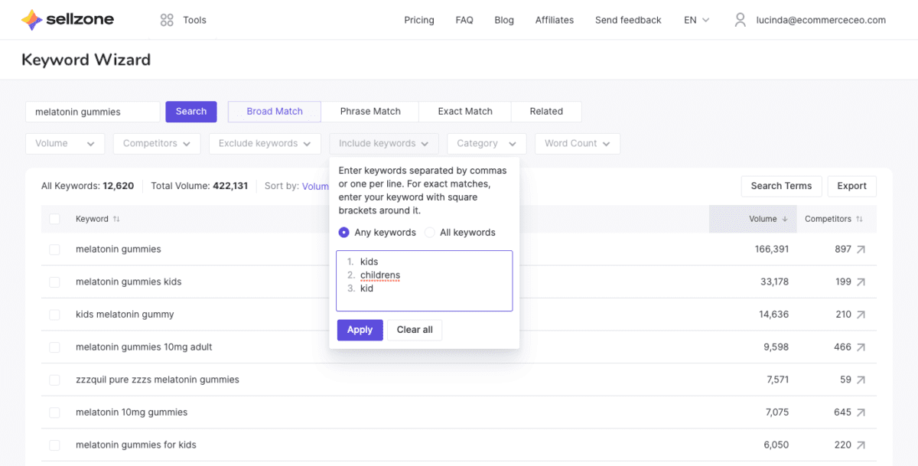Click the Keyword Wizard page title
Screen dimensions: 918x466
coord(86,60)
